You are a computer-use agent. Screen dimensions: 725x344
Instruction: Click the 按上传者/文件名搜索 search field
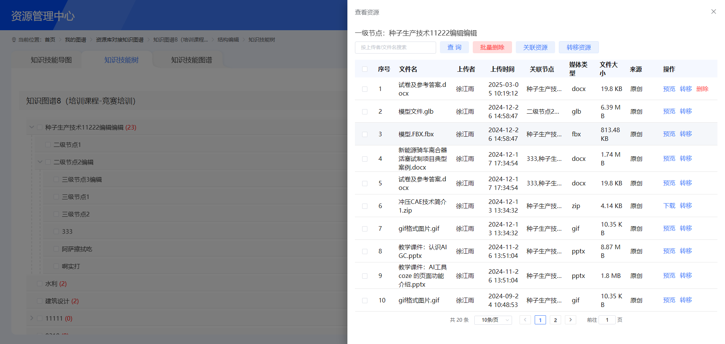395,47
